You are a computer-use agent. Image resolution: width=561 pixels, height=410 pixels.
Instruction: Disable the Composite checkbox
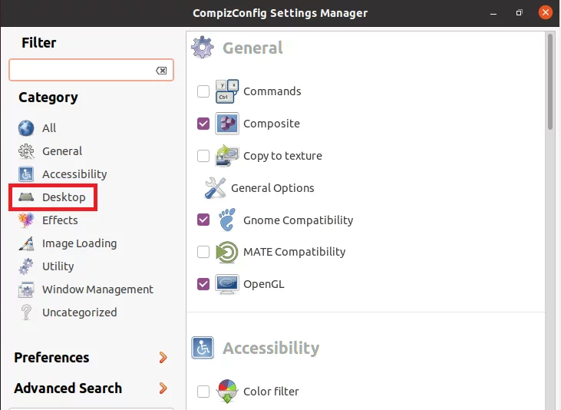click(203, 124)
